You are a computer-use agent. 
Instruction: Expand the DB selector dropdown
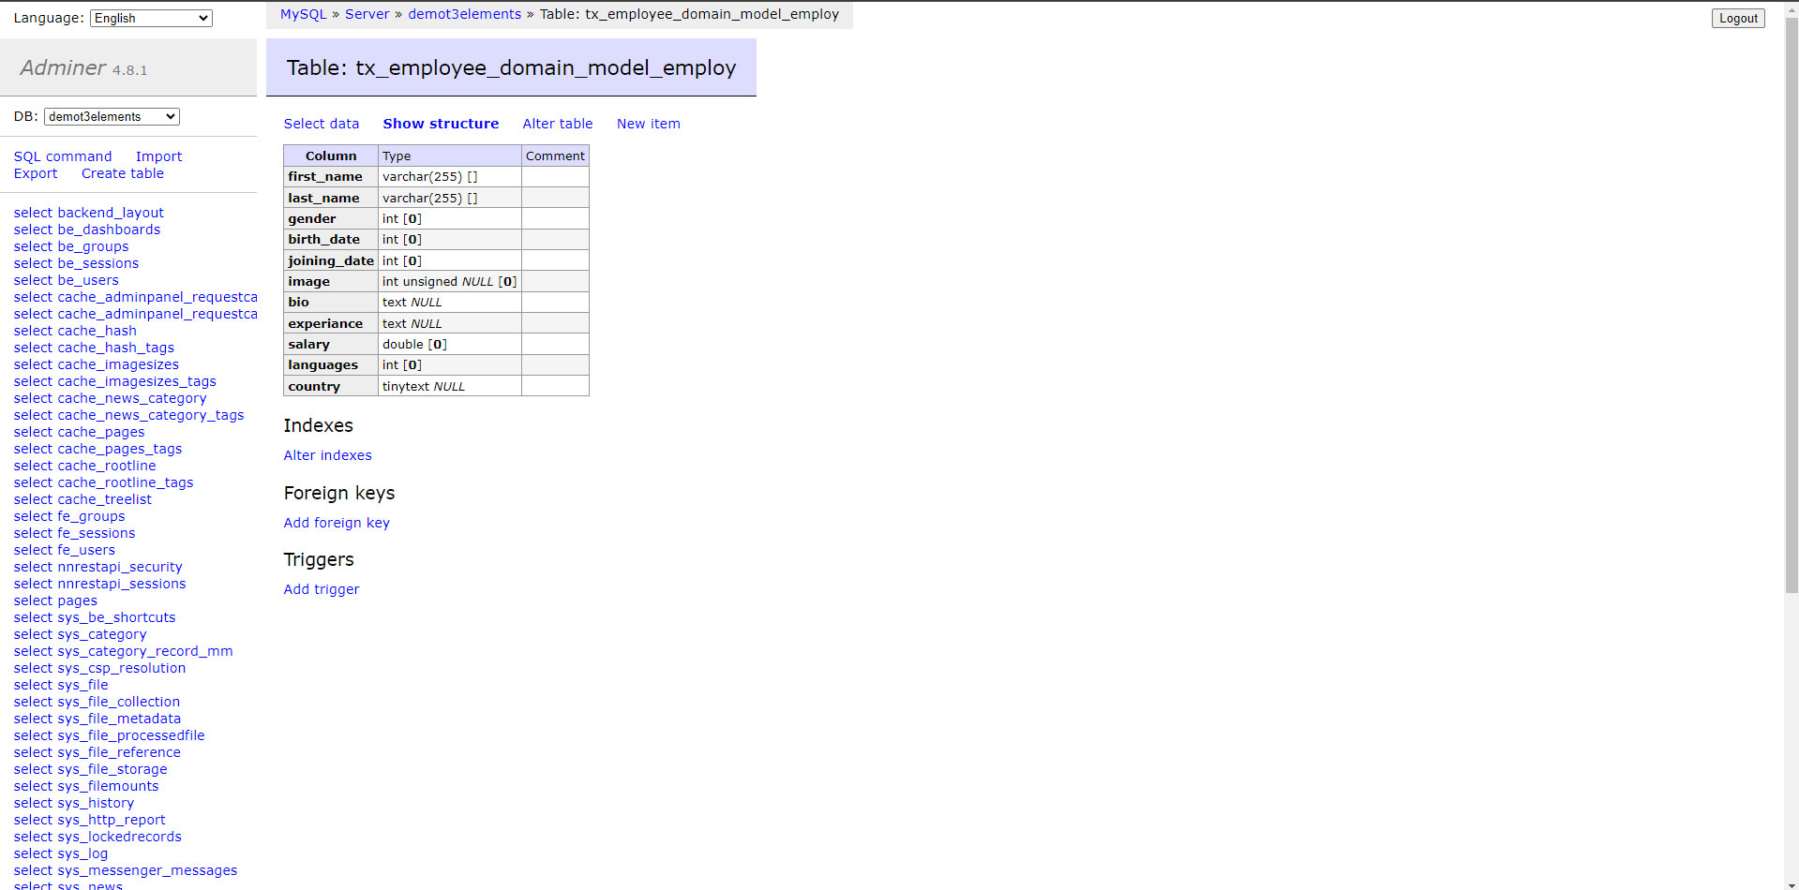click(112, 116)
